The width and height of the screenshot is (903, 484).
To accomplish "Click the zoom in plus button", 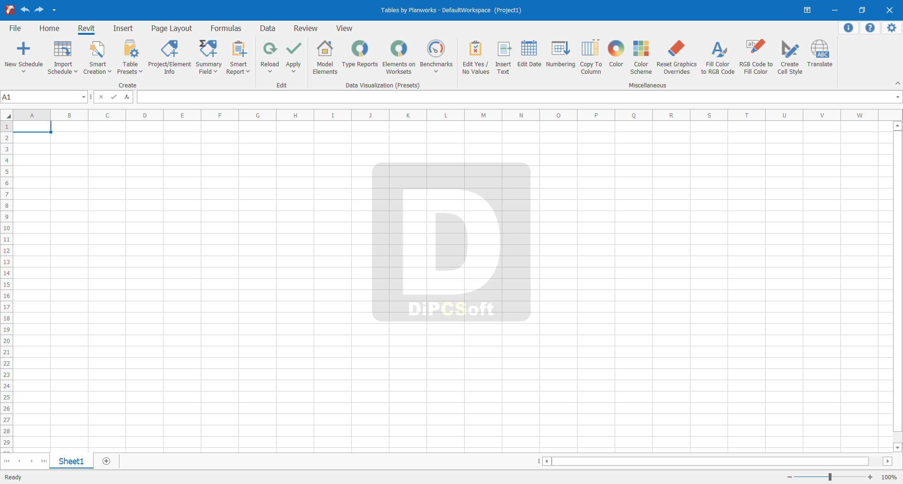I will [870, 477].
